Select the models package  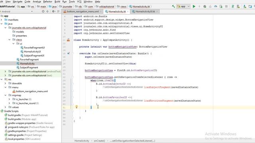(x=20, y=32)
